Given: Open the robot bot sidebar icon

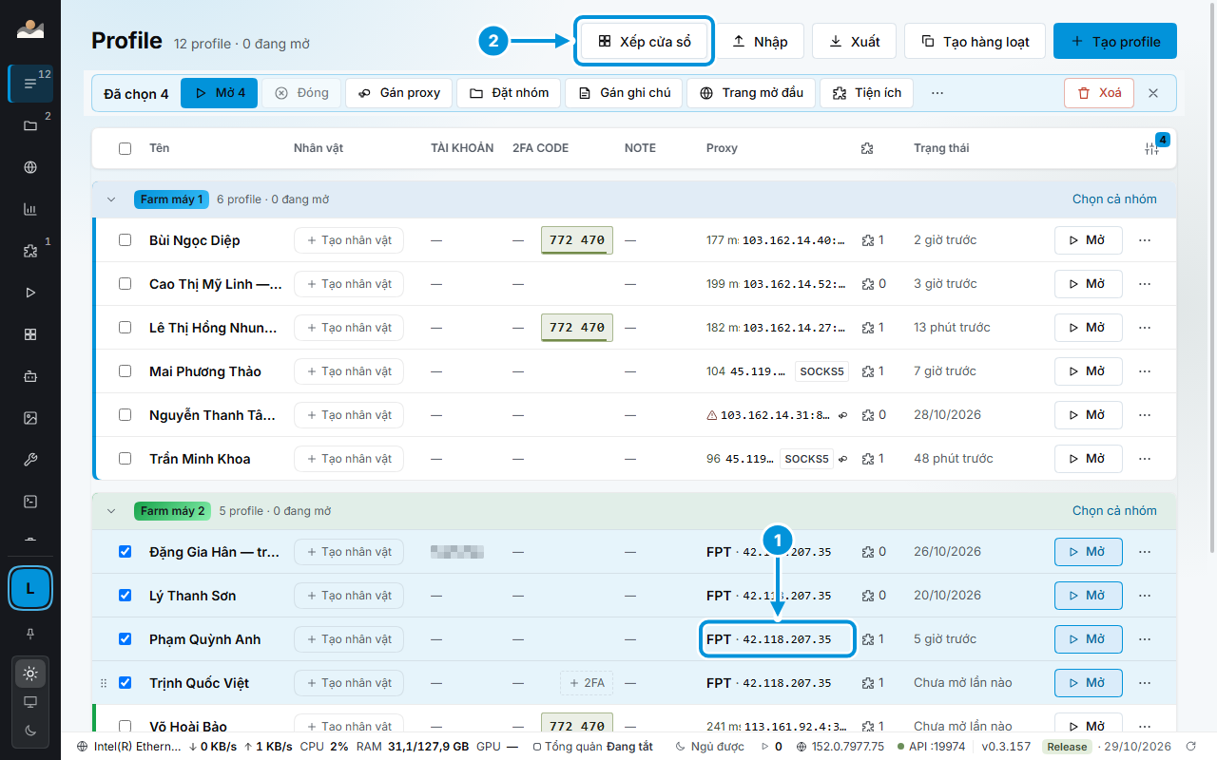Looking at the screenshot, I should pyautogui.click(x=30, y=376).
